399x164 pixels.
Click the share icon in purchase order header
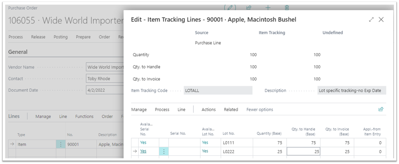point(249,8)
